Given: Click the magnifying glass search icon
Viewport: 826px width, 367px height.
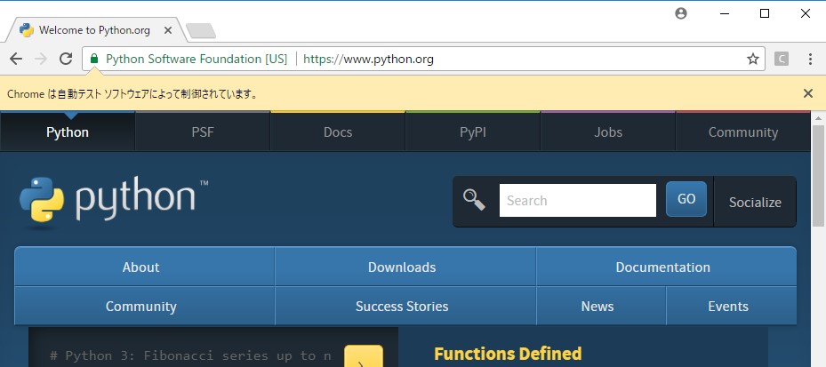Looking at the screenshot, I should click(474, 200).
